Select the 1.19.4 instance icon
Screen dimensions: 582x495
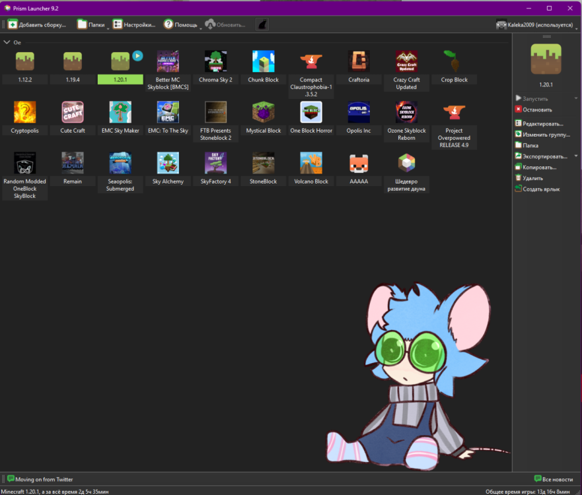point(73,61)
